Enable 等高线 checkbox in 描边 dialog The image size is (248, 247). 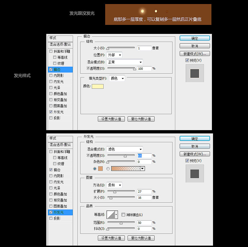[x=55, y=57]
